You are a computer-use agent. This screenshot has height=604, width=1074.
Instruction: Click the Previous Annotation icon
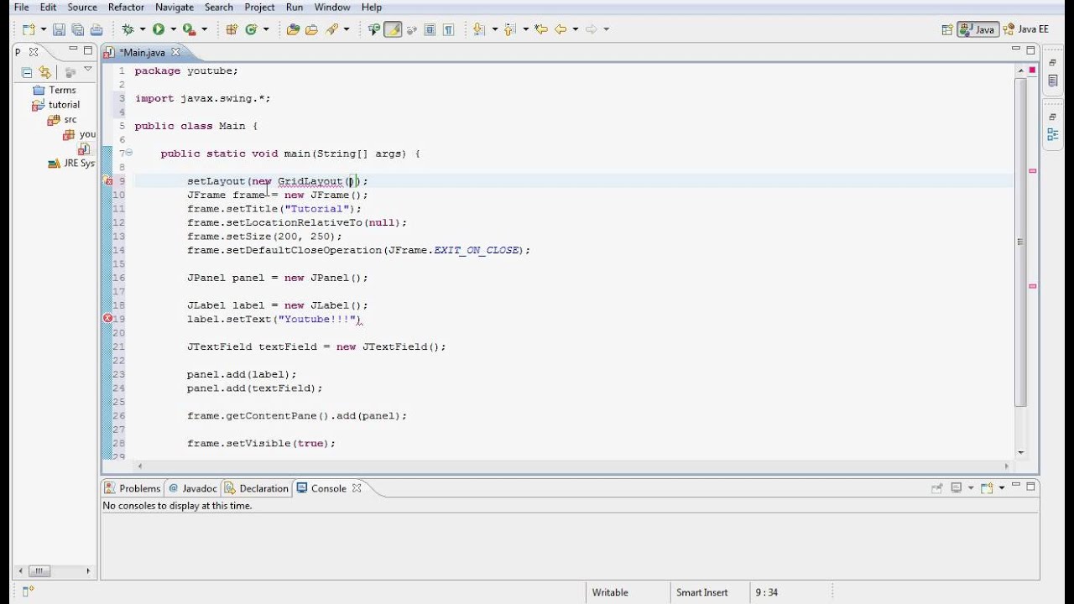[510, 29]
